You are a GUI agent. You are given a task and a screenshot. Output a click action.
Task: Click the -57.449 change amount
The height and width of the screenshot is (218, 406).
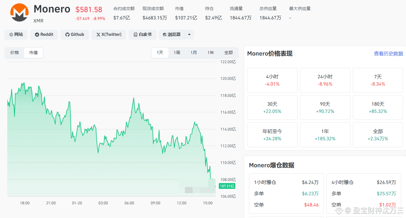tap(82, 19)
